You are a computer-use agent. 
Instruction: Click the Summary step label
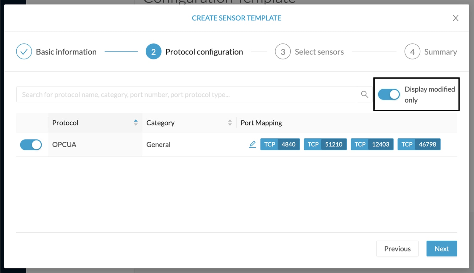pos(440,52)
